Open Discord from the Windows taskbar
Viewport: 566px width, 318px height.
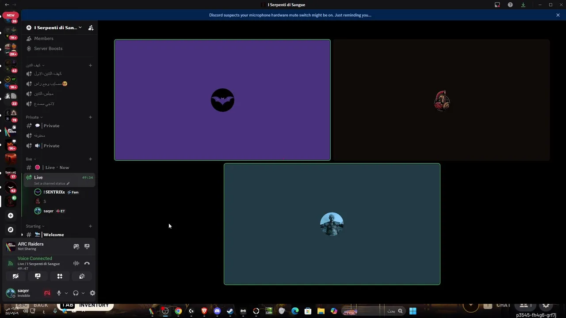(x=217, y=311)
